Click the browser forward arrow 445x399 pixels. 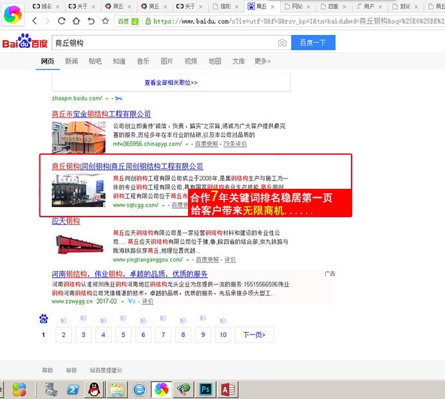[x=48, y=21]
